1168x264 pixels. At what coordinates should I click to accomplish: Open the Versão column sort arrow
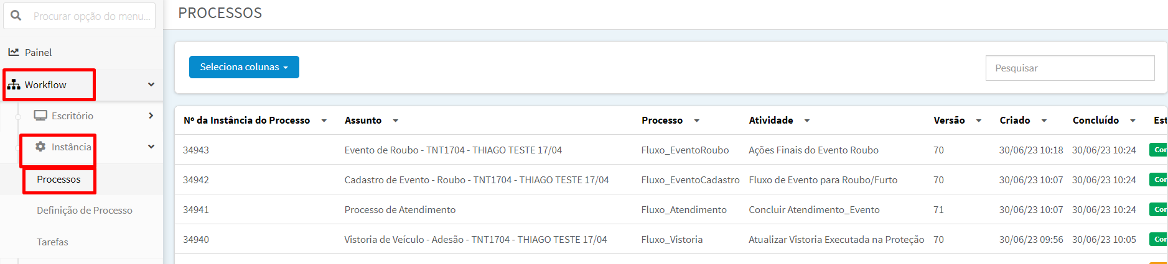979,121
